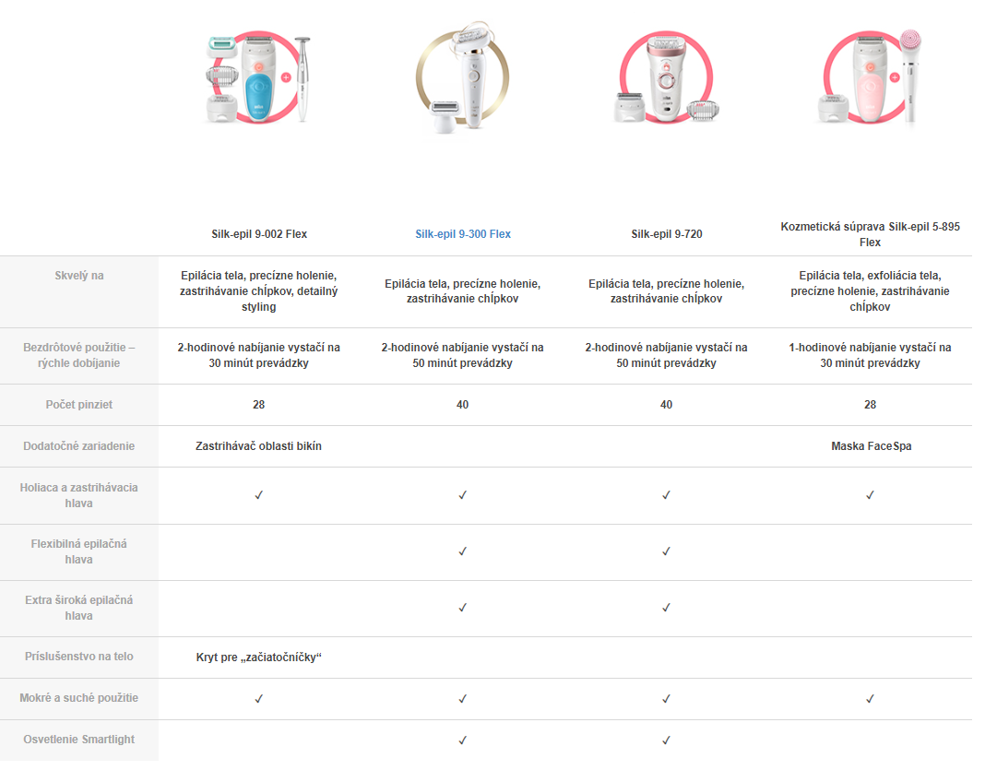Click Mokré a suché checkmark for 5-895 Flex
985x770 pixels.
pyautogui.click(x=870, y=699)
